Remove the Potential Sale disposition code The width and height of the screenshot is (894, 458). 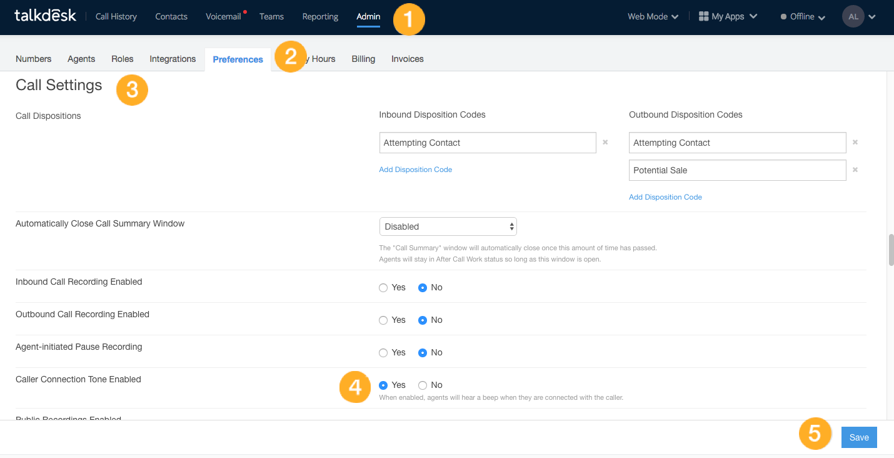pyautogui.click(x=855, y=170)
